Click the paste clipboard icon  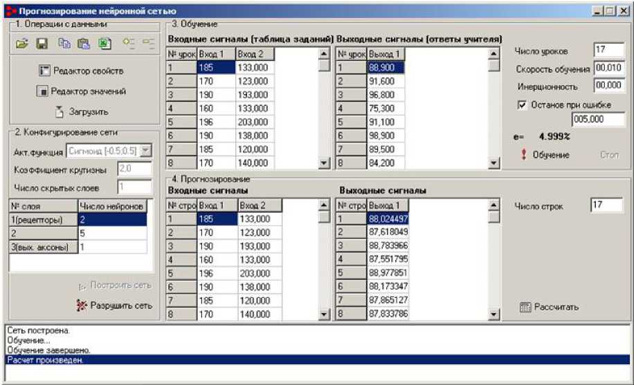click(84, 44)
